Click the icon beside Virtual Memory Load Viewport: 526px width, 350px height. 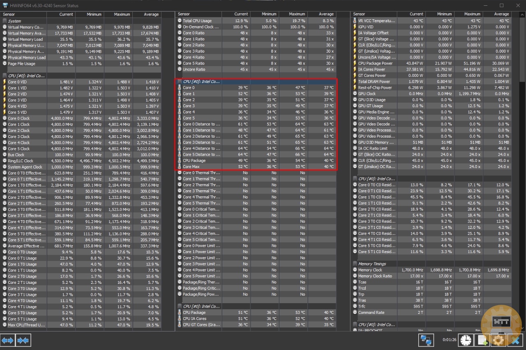point(5,39)
